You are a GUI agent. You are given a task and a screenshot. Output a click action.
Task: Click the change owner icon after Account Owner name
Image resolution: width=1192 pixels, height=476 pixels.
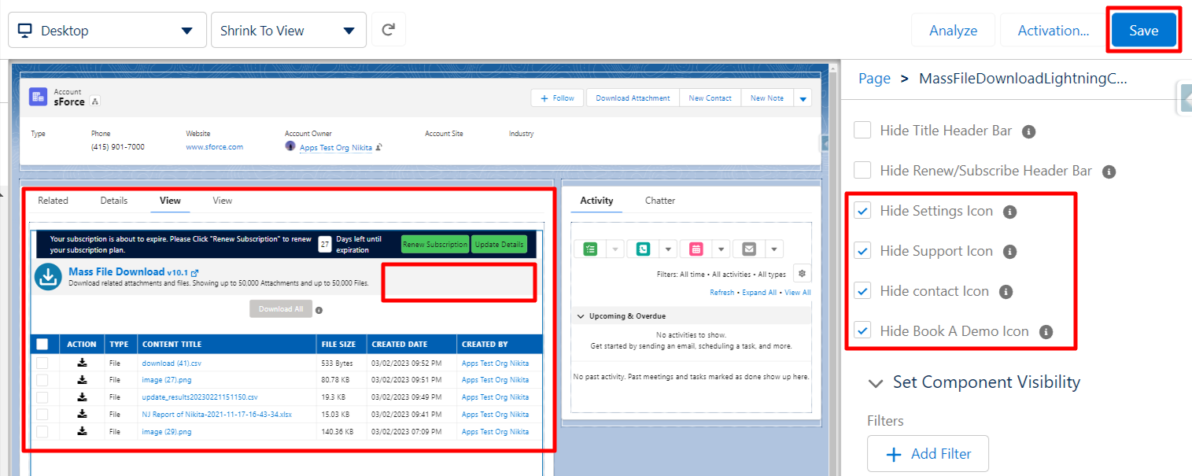[x=378, y=147]
